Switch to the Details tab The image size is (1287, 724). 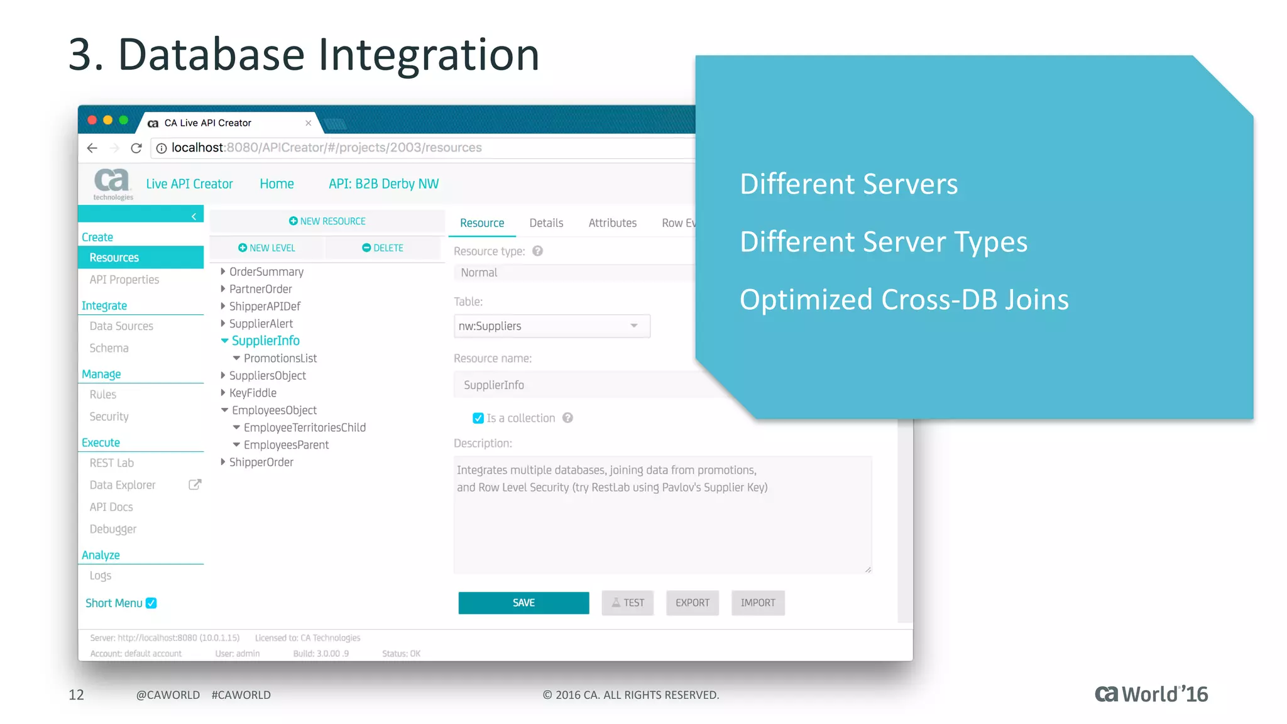tap(546, 223)
